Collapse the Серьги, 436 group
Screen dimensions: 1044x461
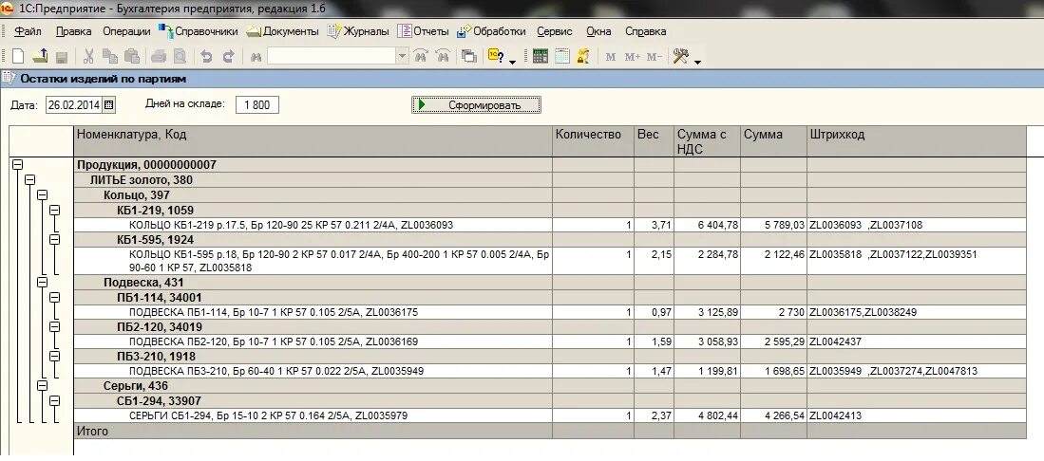point(42,386)
